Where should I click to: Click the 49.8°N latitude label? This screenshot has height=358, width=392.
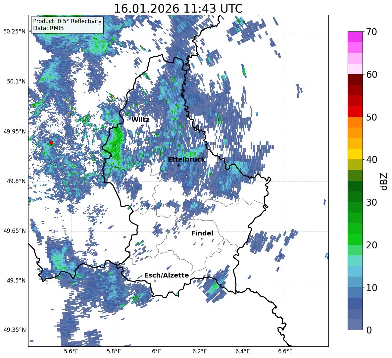[16, 181]
